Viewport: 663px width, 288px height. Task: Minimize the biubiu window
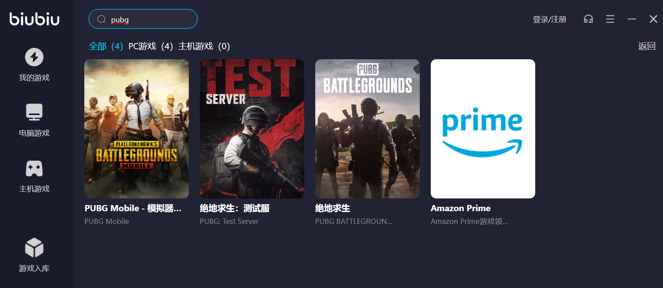(x=632, y=19)
